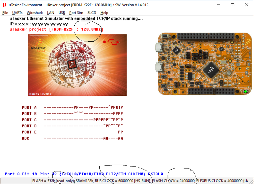Click 'uTasker Ethernet Simulator' heading text
Viewport: 254px width, 184px height.
coord(76,19)
